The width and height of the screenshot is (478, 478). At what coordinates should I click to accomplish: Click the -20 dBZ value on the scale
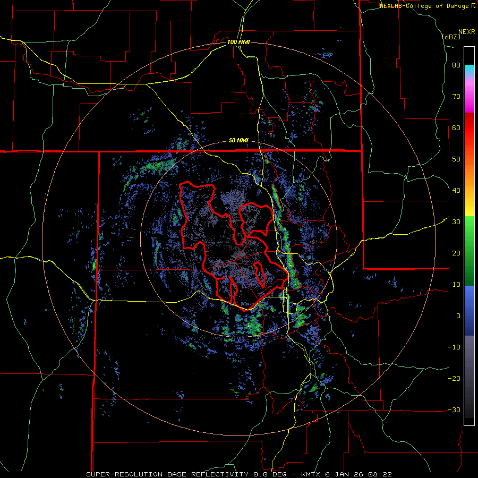click(x=454, y=378)
